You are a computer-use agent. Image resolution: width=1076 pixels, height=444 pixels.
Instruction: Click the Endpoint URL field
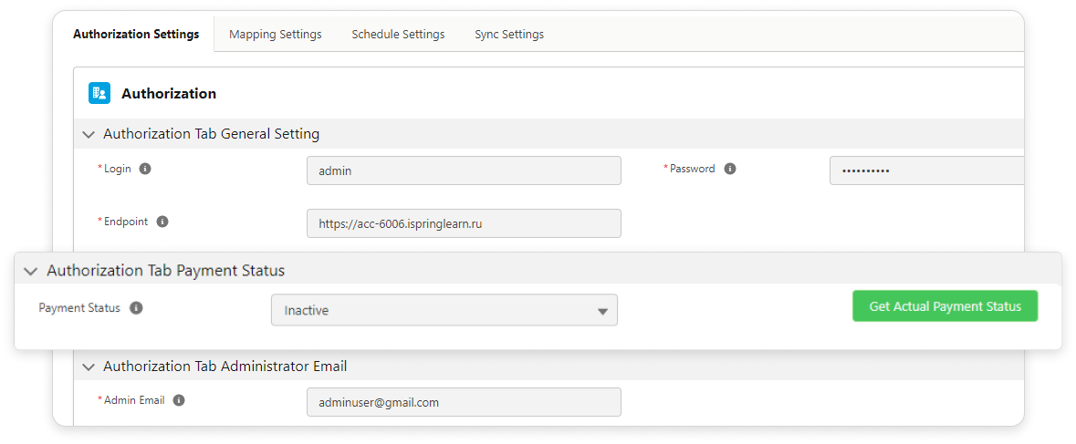(x=464, y=223)
